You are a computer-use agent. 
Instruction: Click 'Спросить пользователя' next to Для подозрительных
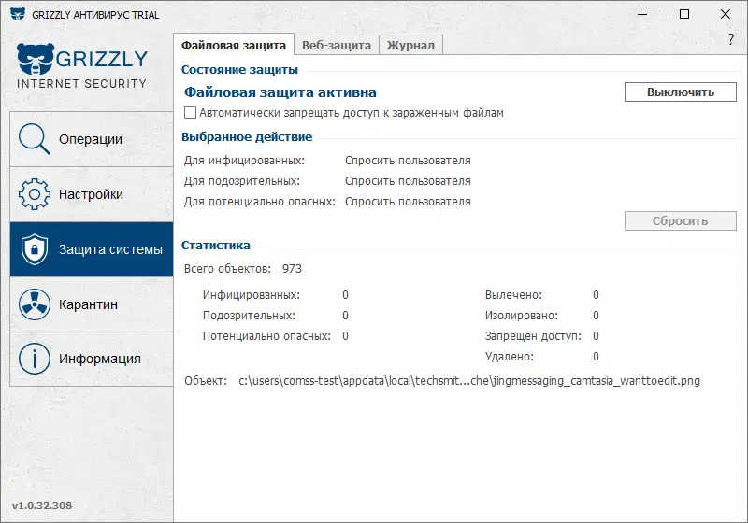(408, 181)
